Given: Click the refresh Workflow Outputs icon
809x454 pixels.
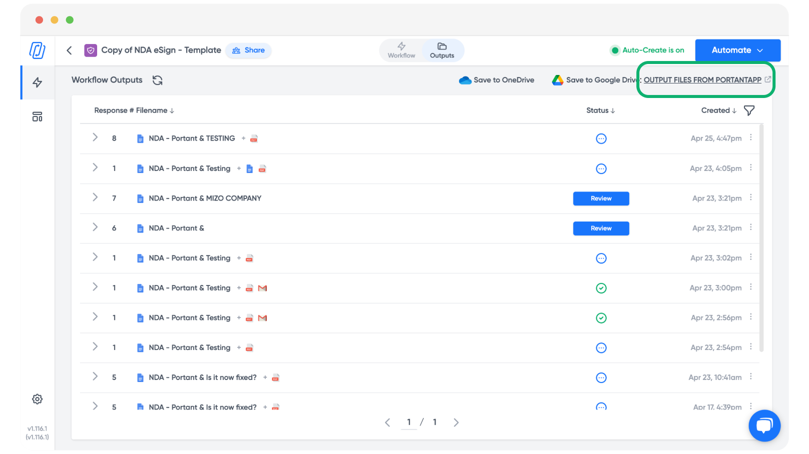Looking at the screenshot, I should pyautogui.click(x=158, y=80).
